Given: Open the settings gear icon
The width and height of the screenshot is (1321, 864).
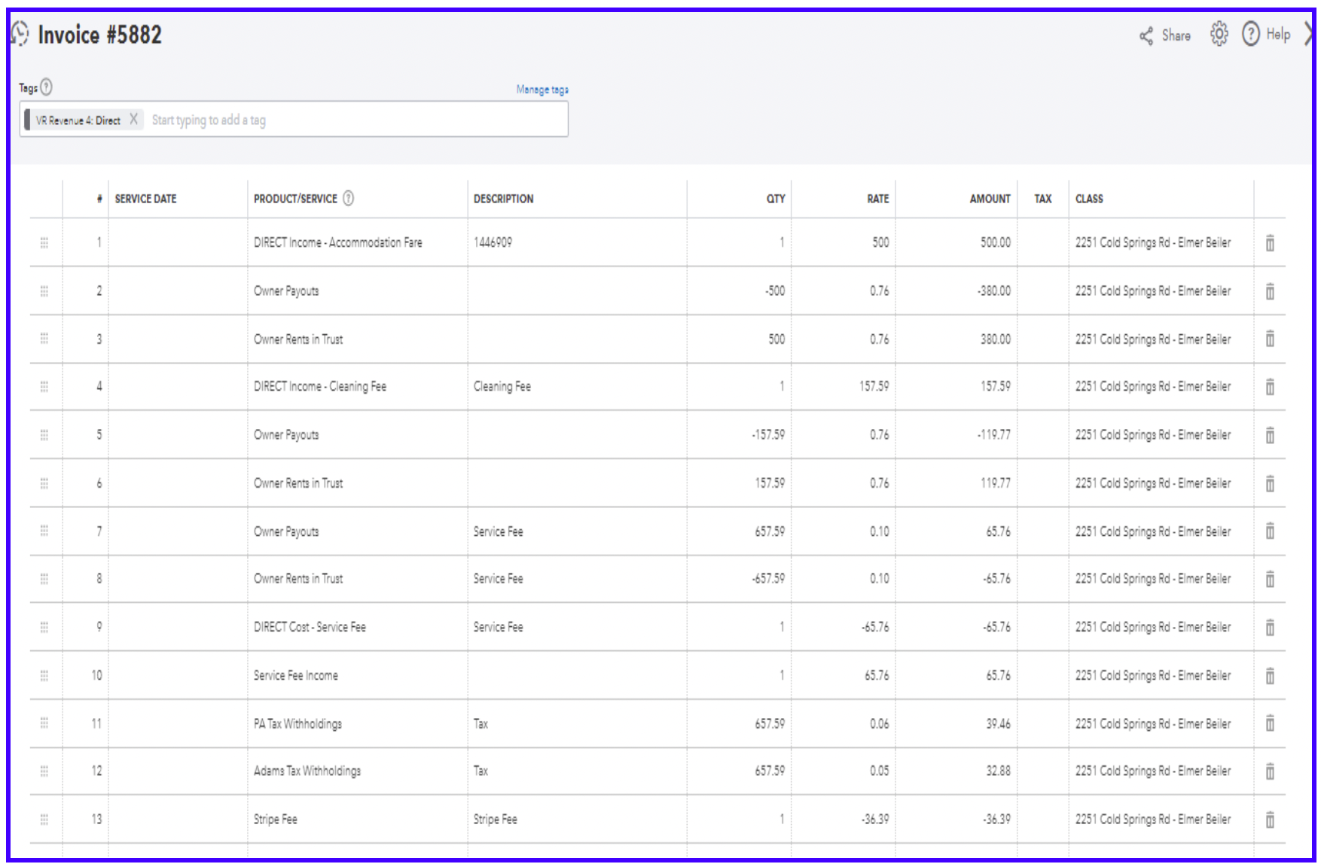Looking at the screenshot, I should 1219,35.
